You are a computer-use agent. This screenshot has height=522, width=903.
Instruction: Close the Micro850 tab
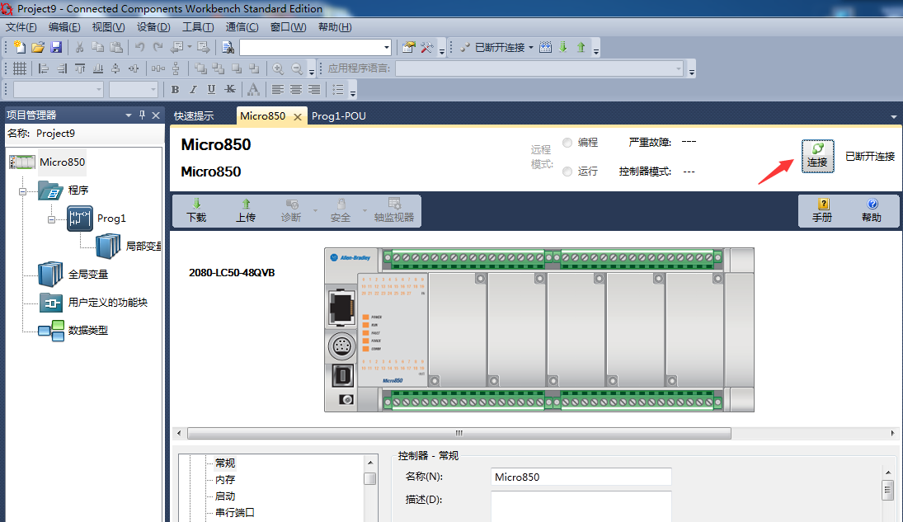click(298, 117)
